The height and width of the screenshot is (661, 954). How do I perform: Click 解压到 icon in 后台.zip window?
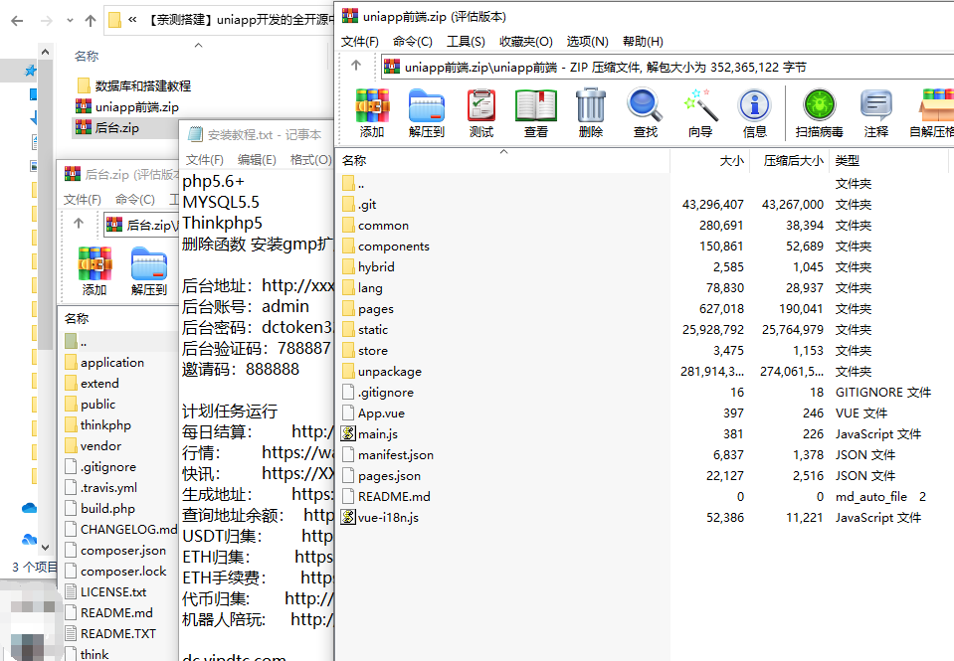pyautogui.click(x=149, y=263)
